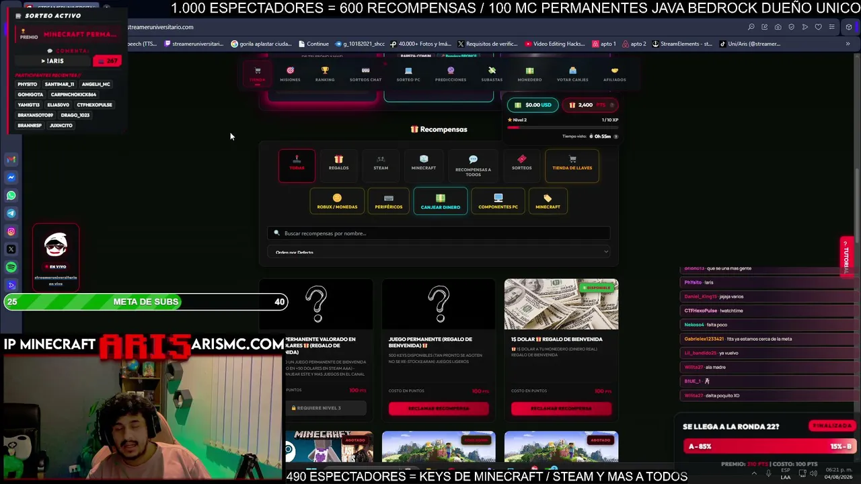Open Spotify in the browser sidebar

(11, 267)
